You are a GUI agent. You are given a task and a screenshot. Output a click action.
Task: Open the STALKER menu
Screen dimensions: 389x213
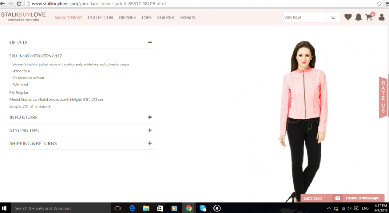pyautogui.click(x=166, y=17)
